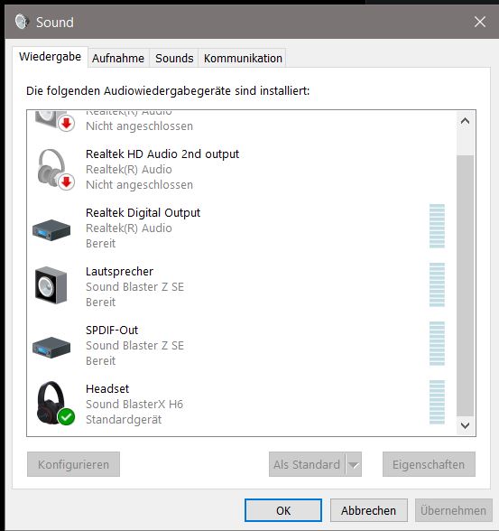Switch to the Kommunikation tab
The image size is (499, 531).
243,58
